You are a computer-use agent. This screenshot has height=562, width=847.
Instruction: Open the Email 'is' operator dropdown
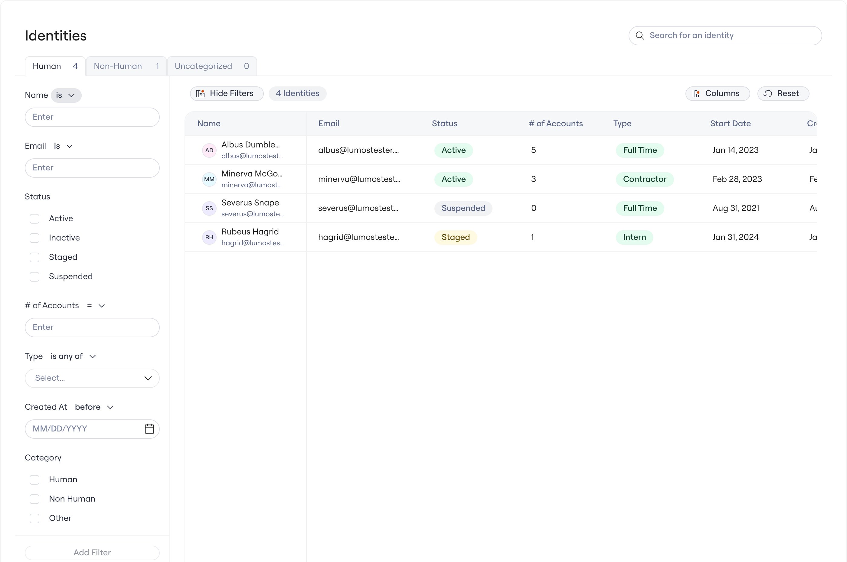pos(64,146)
